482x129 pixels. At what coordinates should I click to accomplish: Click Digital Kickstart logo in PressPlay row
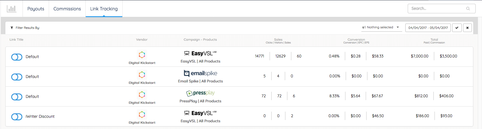coord(142,94)
